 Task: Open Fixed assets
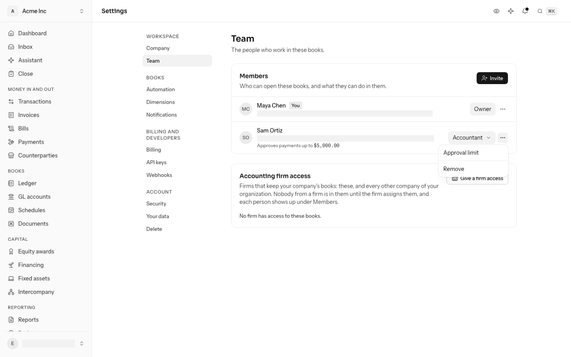click(x=46, y=278)
